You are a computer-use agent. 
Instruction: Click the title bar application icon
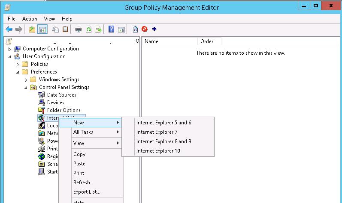tap(7, 8)
